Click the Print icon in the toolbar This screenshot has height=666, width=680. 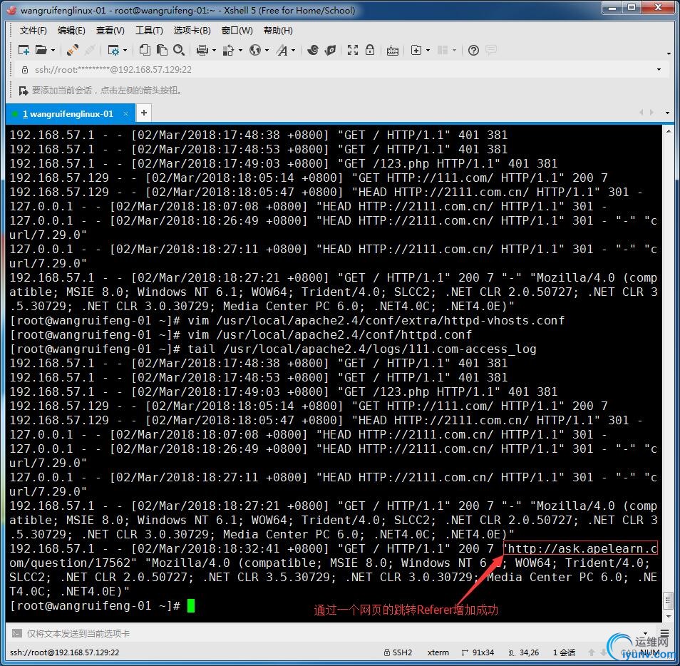click(202, 51)
